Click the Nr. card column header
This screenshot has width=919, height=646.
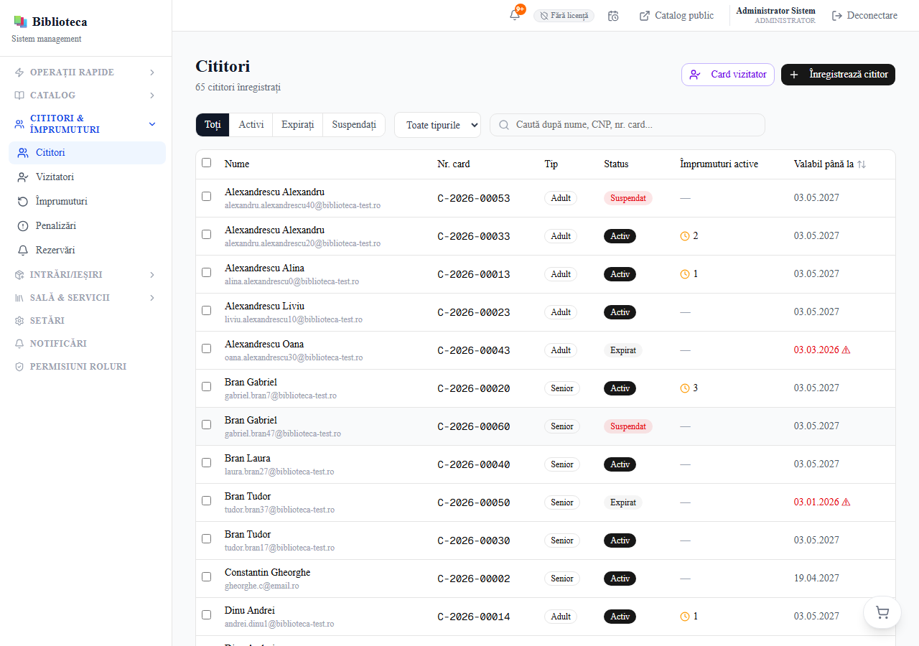coord(454,164)
